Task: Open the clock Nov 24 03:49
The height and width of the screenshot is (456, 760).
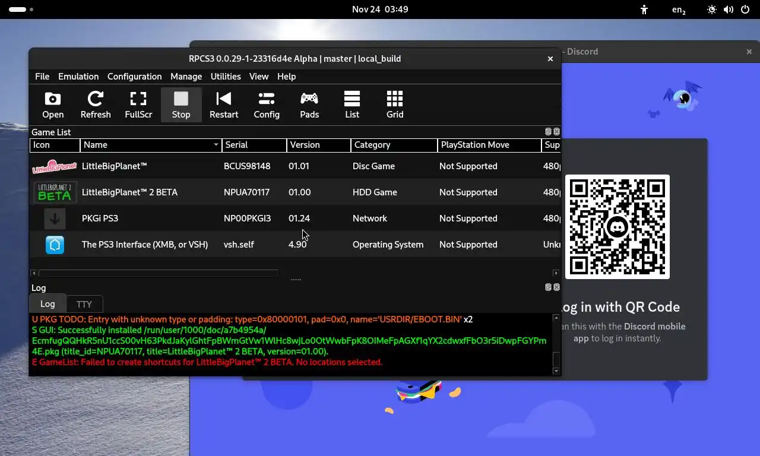Action: (x=380, y=9)
